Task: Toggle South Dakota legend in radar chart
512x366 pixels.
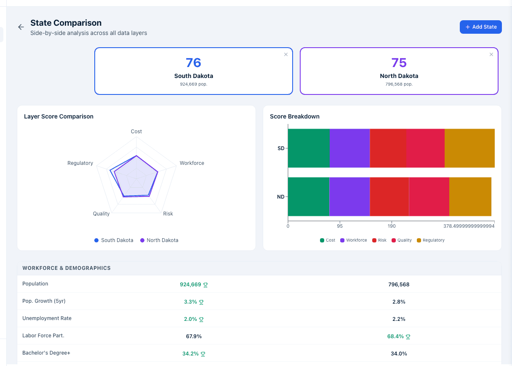Action: pos(114,240)
